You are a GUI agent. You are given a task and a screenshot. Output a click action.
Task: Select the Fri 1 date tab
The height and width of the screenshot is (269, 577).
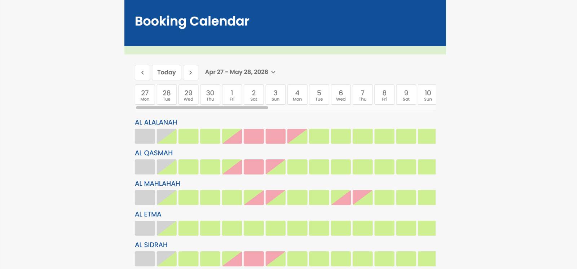pos(232,95)
